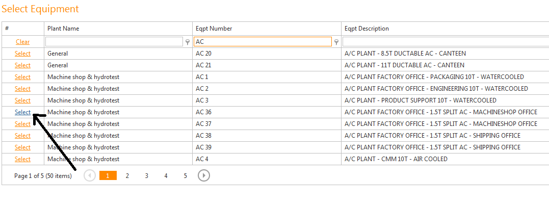Open page 2 of results

pyautogui.click(x=127, y=175)
